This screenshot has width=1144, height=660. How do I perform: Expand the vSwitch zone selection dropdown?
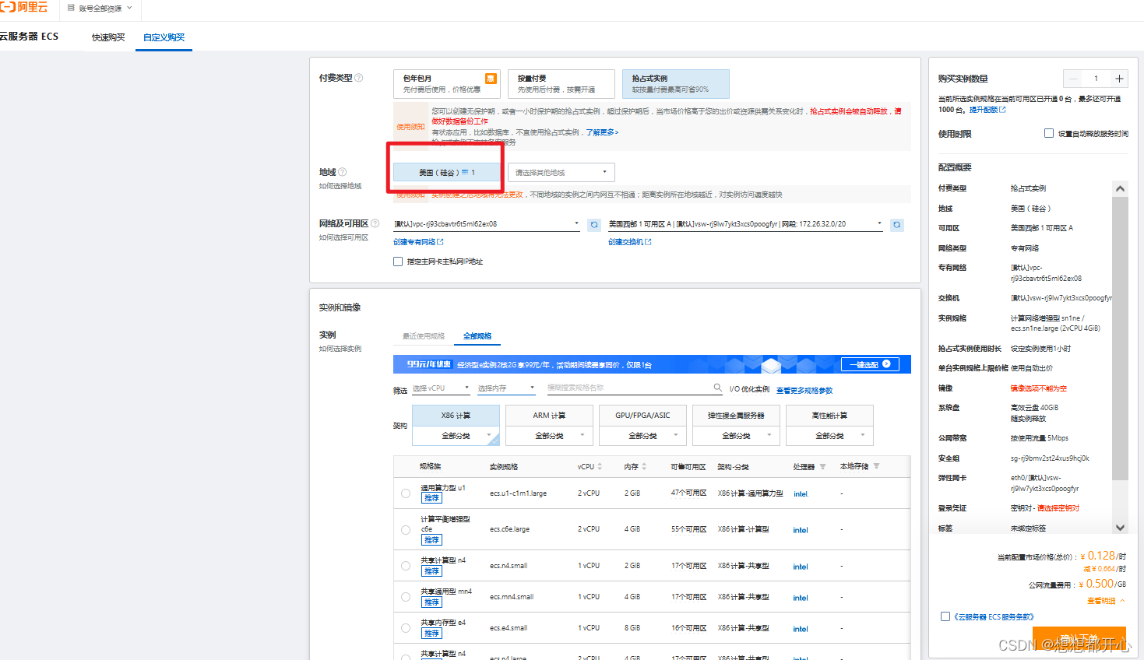coord(745,224)
